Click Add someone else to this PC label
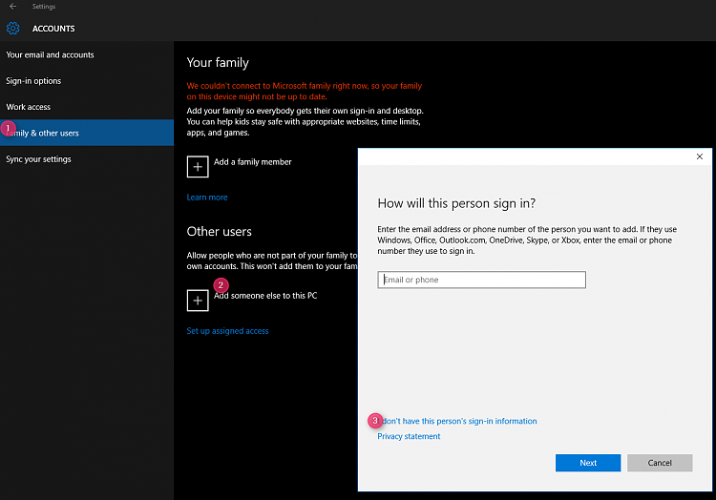The image size is (716, 500). tap(265, 296)
